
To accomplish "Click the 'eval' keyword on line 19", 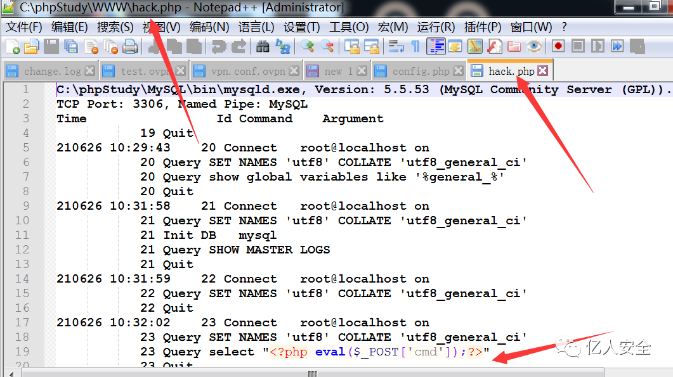I will [x=330, y=352].
